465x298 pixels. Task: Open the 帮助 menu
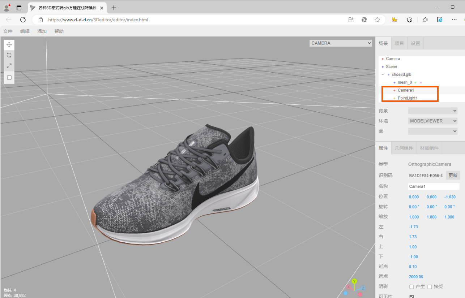coord(59,31)
